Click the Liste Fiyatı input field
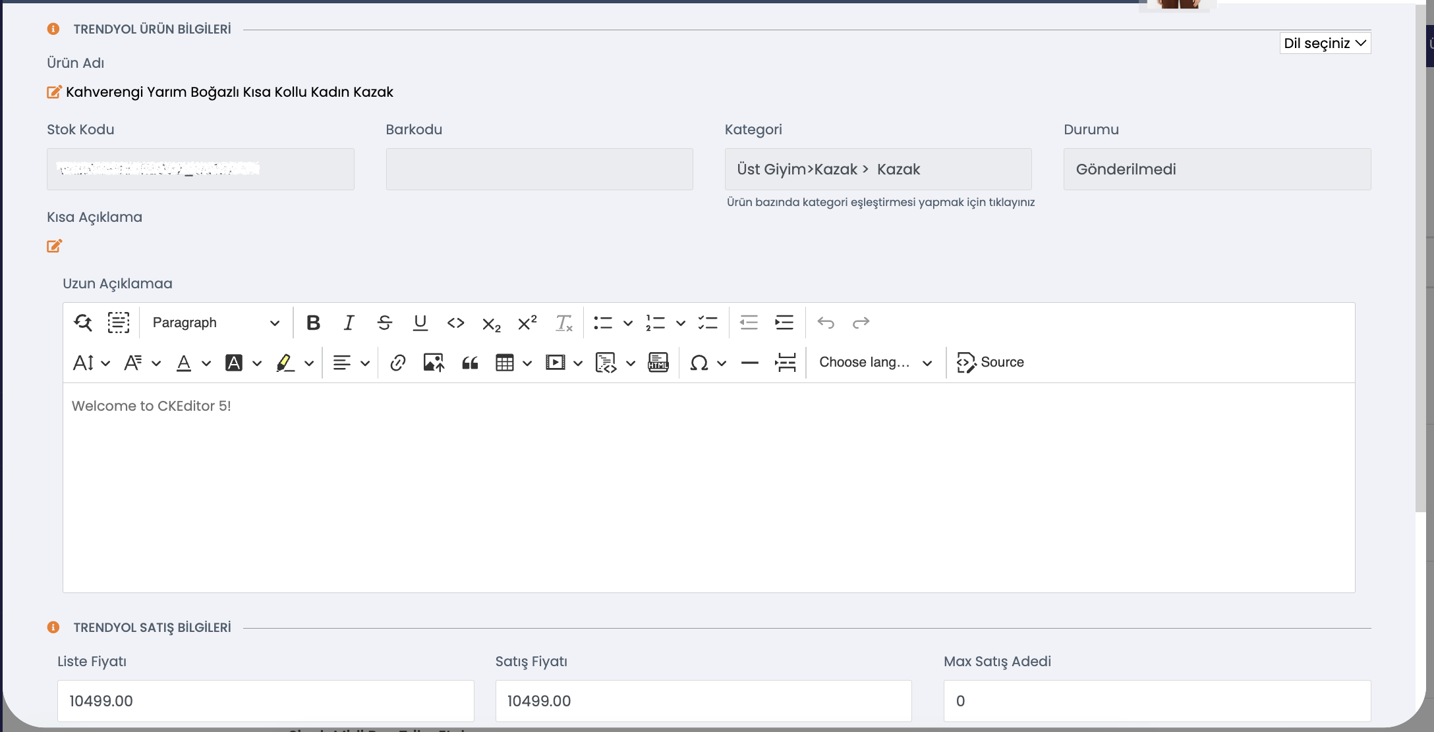This screenshot has height=732, width=1434. (266, 701)
